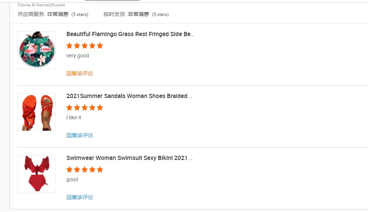Click 回复该评论 under the "I like it" review
368x212 pixels.
click(x=80, y=135)
